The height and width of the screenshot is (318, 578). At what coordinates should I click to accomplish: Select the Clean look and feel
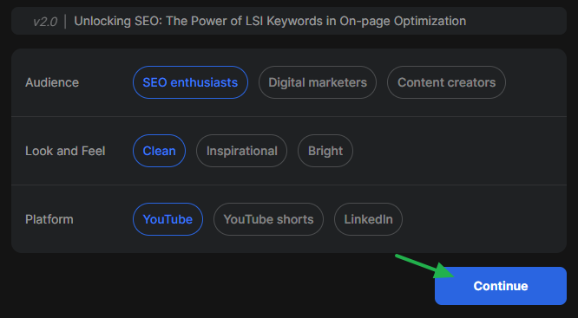point(159,151)
